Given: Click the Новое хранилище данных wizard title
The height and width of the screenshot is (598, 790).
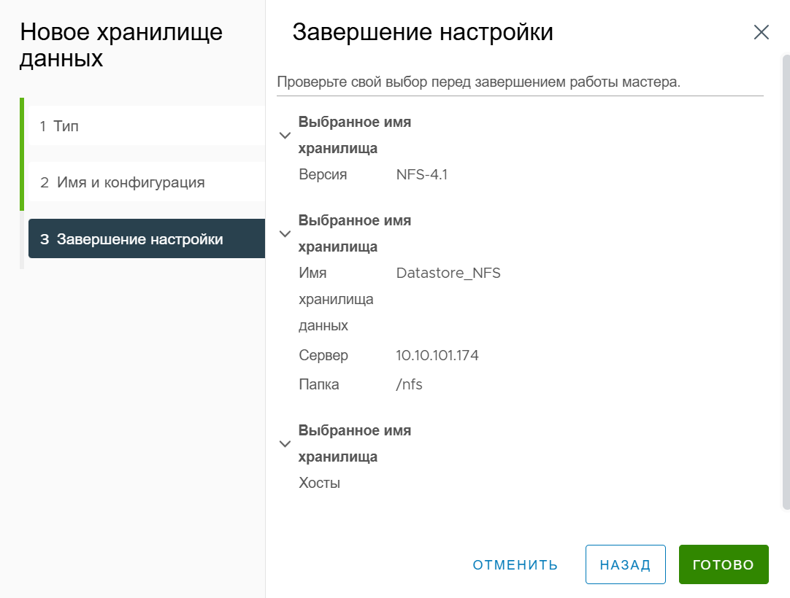Looking at the screenshot, I should point(121,45).
